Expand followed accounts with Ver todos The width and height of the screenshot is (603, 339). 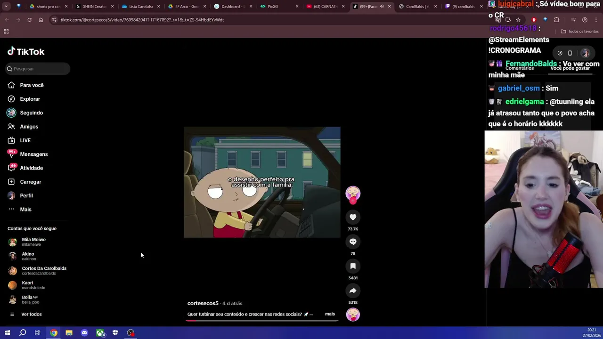pos(31,314)
